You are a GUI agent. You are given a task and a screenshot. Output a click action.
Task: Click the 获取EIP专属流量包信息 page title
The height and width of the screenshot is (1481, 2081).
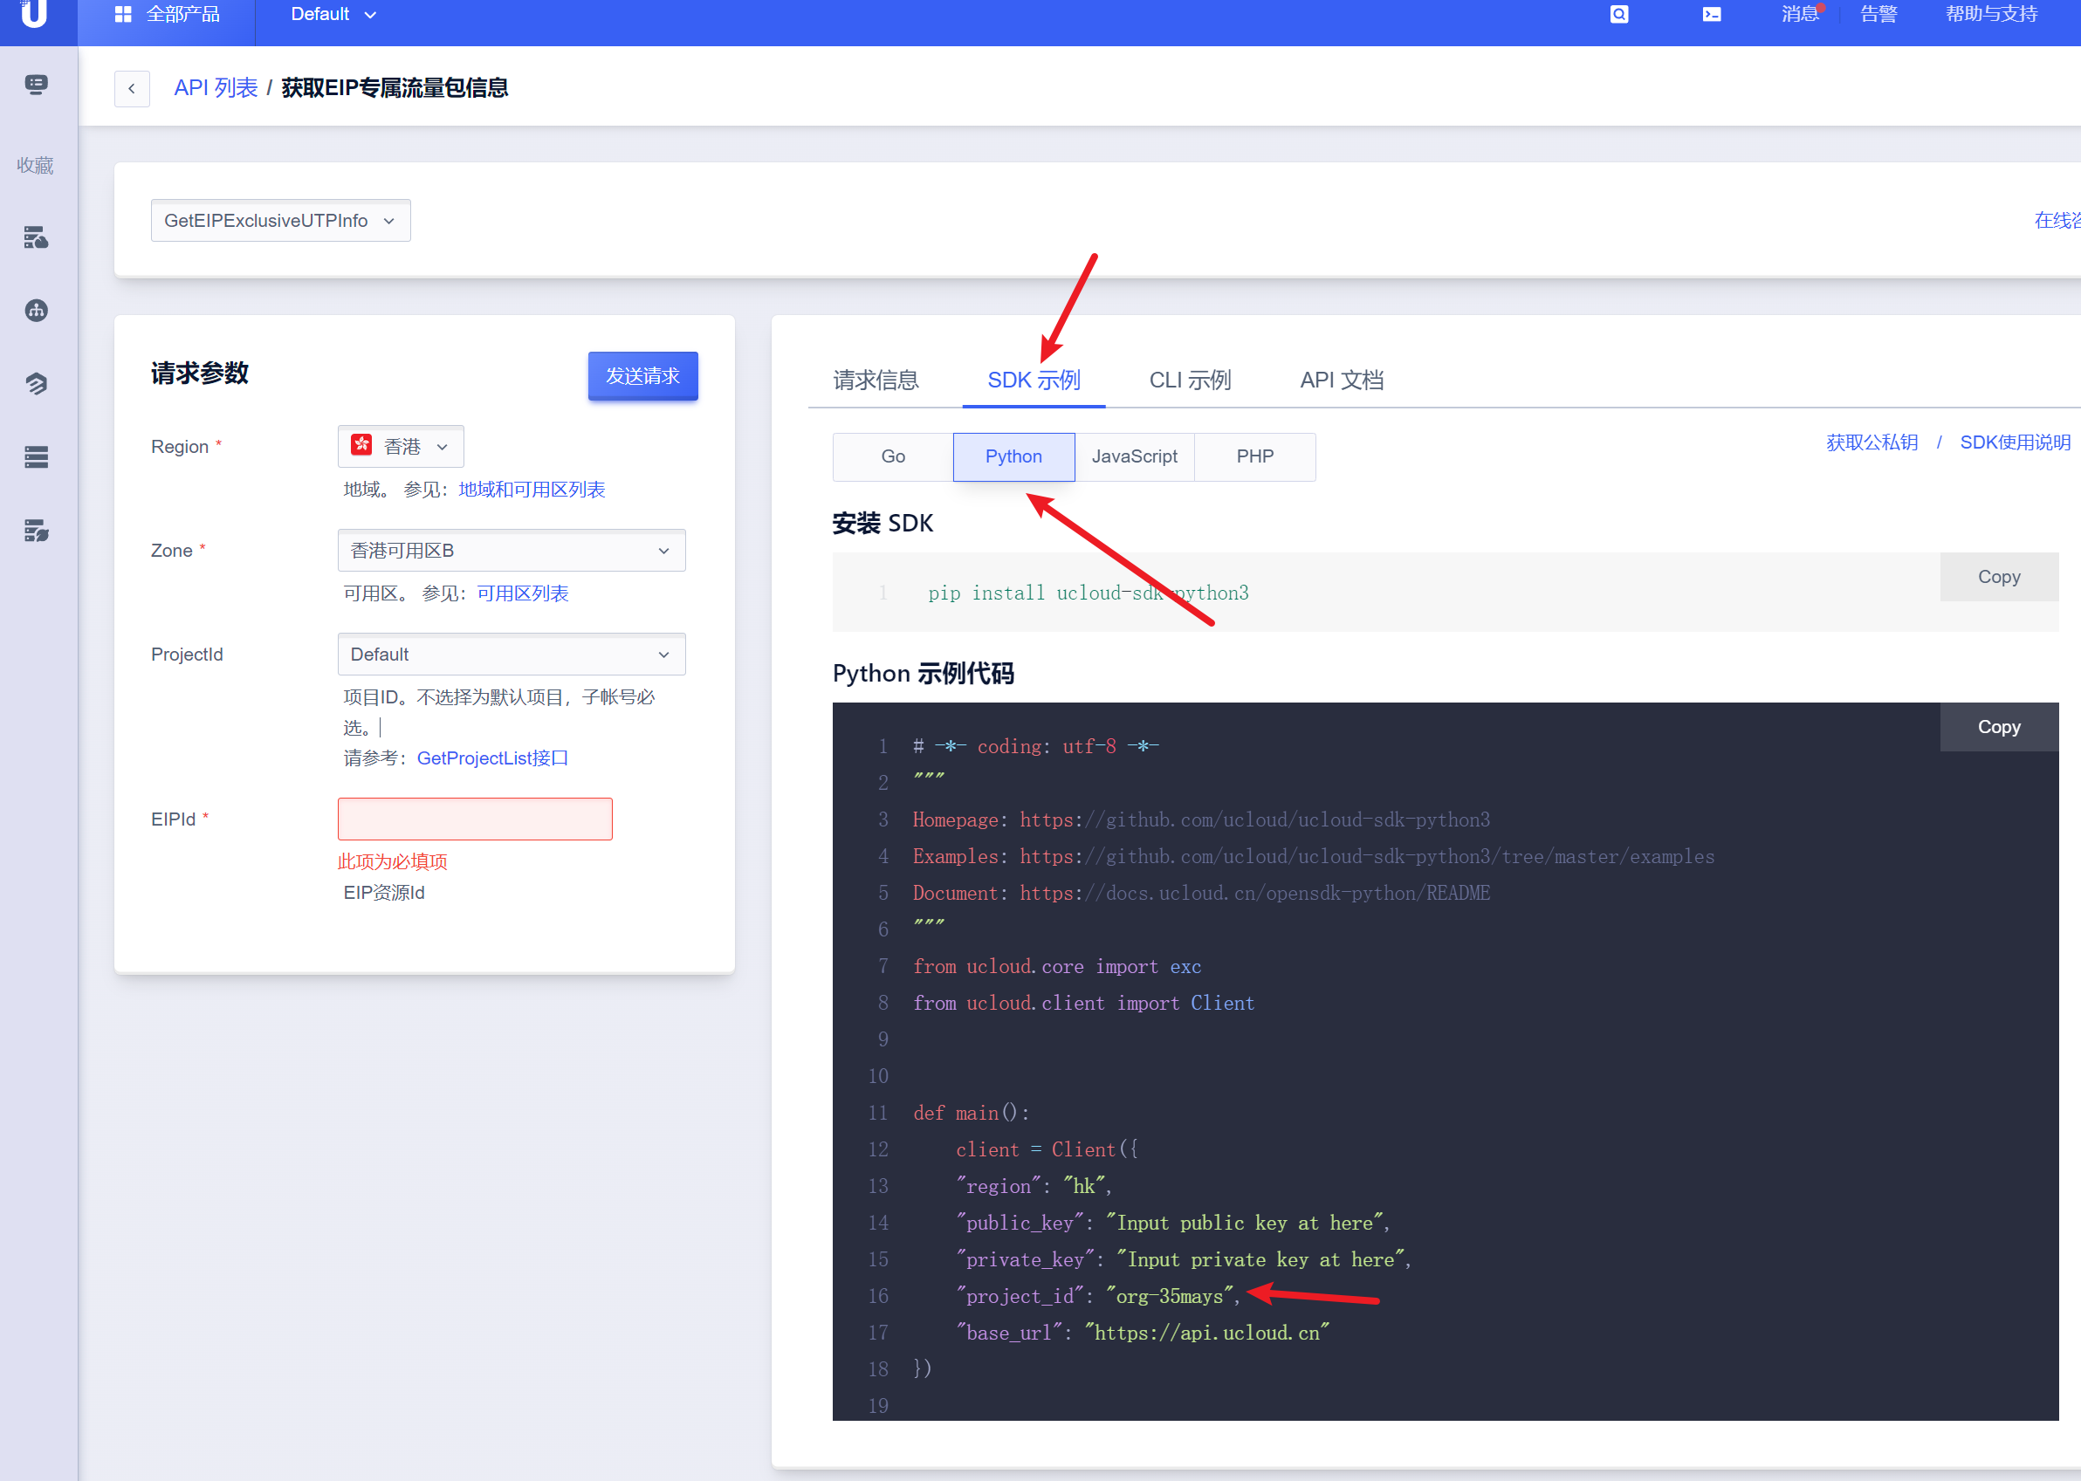click(x=395, y=88)
